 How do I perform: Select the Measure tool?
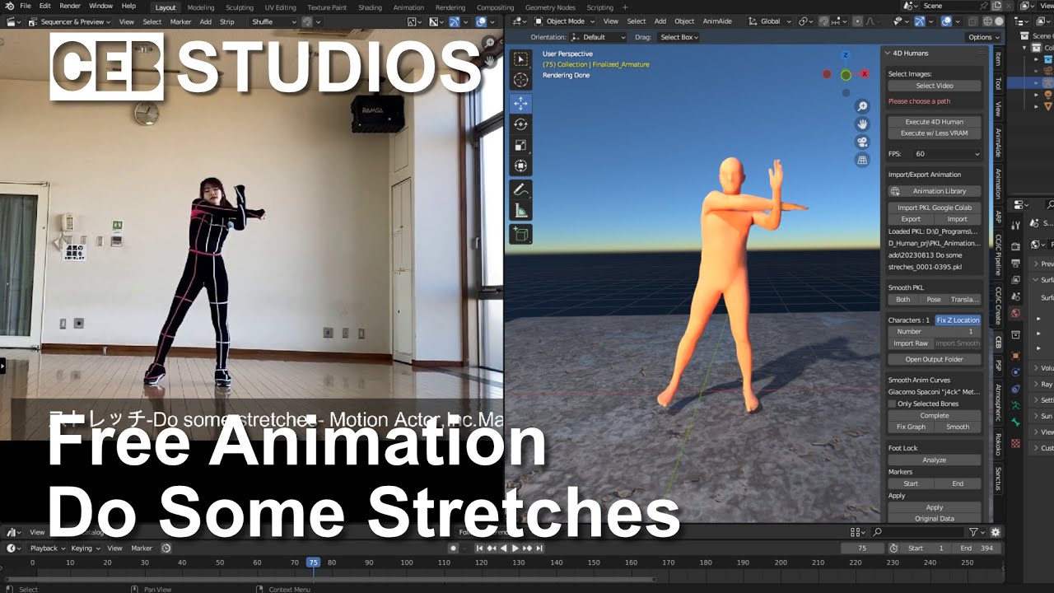click(x=520, y=211)
